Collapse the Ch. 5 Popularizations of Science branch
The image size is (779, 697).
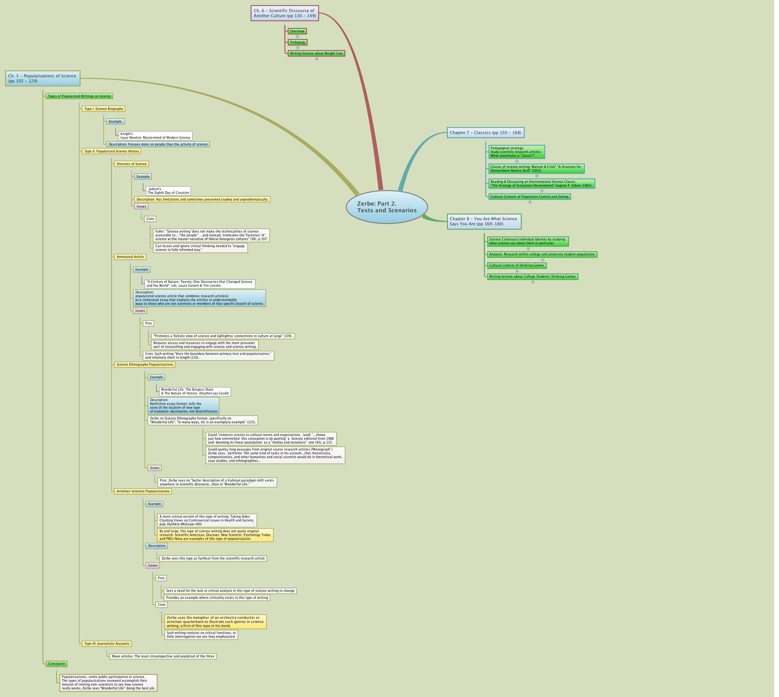click(x=43, y=89)
